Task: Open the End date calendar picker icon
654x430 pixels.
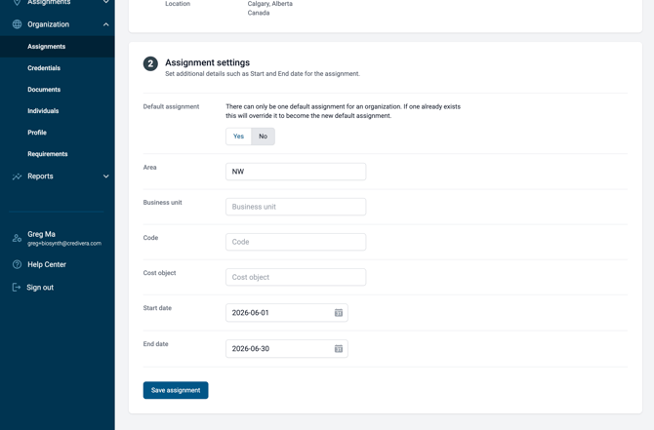Action: (339, 348)
